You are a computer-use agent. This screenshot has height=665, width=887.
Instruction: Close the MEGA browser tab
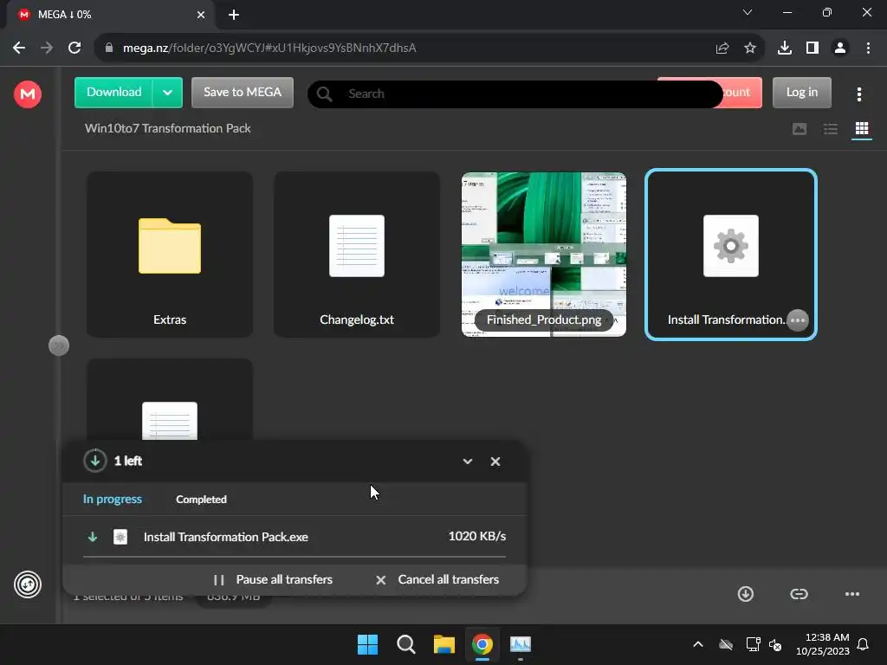pyautogui.click(x=201, y=15)
